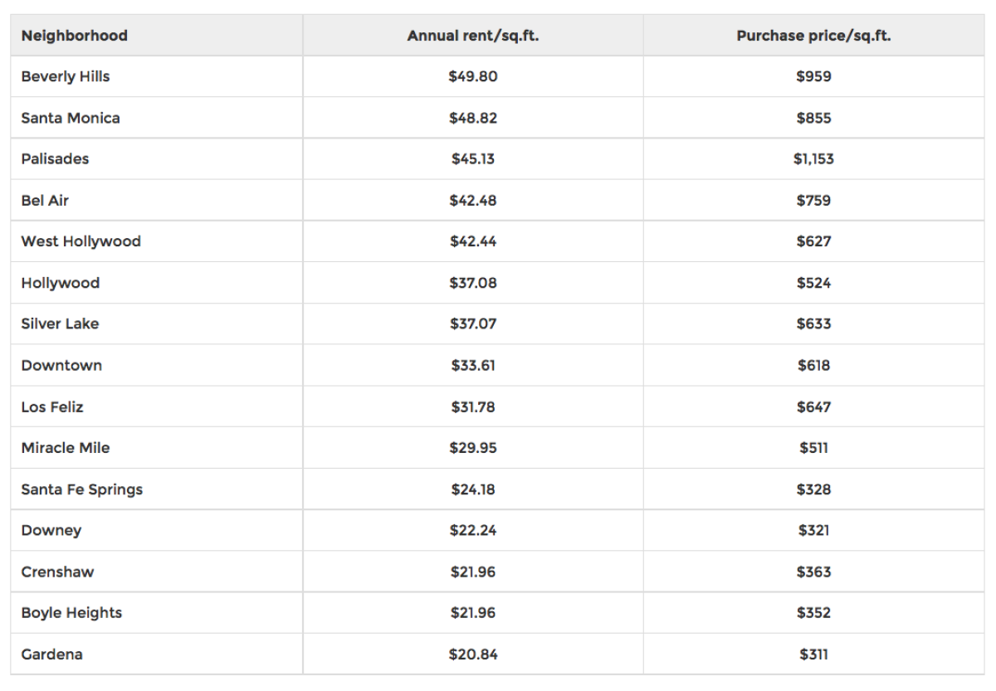Image resolution: width=996 pixels, height=691 pixels.
Task: Select the Los Feliz purchase price $647
Action: click(813, 407)
